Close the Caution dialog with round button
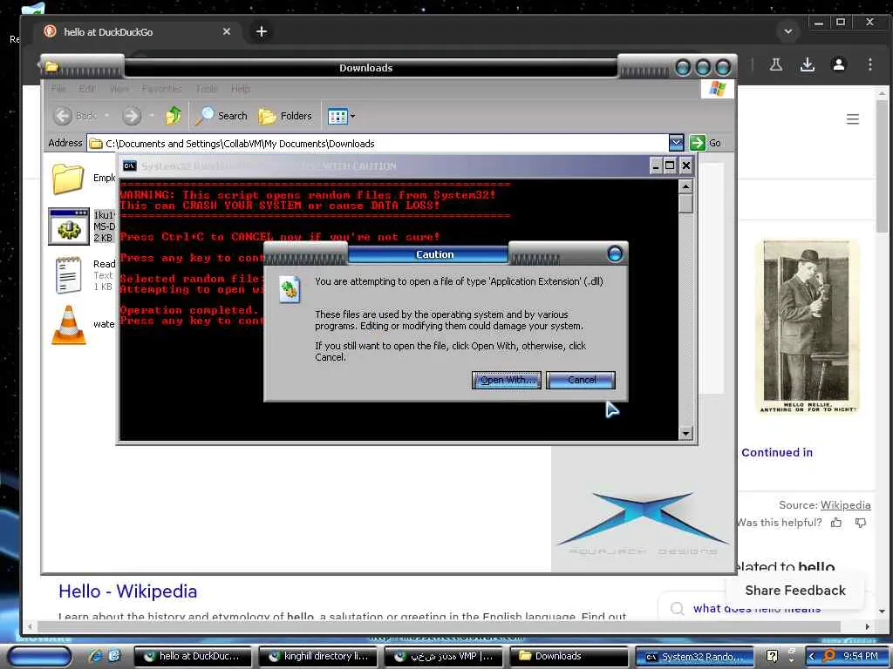This screenshot has width=893, height=669. point(615,253)
